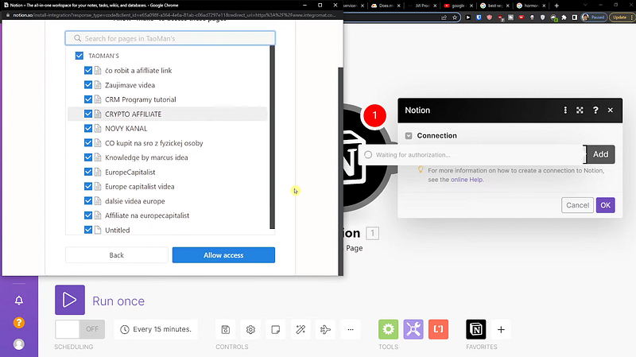
Task: Click the Allow access button
Action: pos(223,255)
